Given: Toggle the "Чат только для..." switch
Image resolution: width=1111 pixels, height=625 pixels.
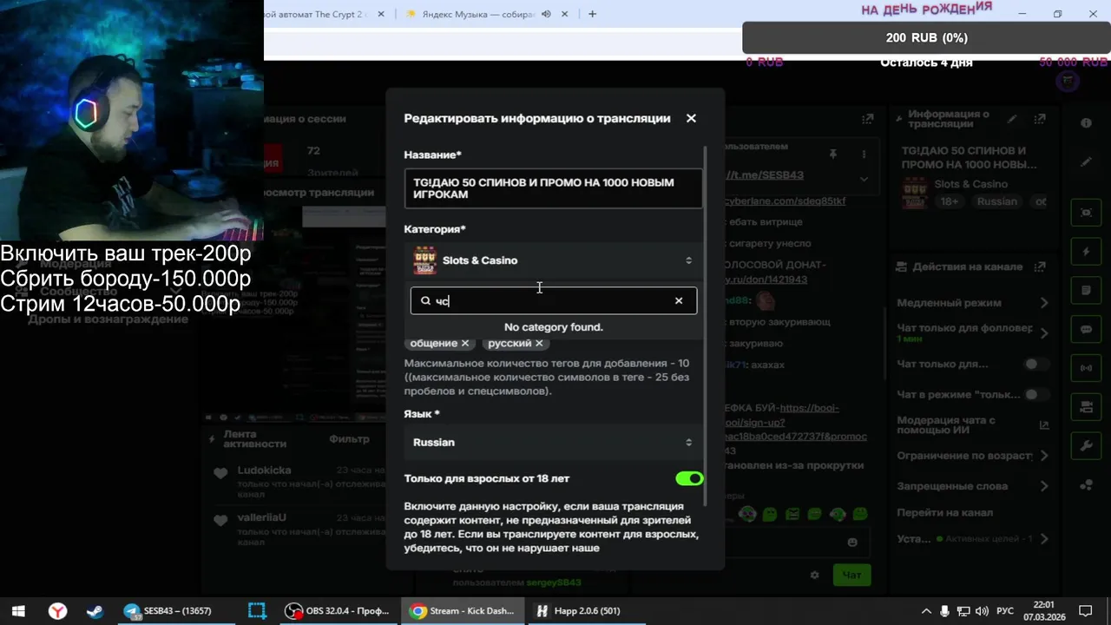Looking at the screenshot, I should pyautogui.click(x=1035, y=365).
